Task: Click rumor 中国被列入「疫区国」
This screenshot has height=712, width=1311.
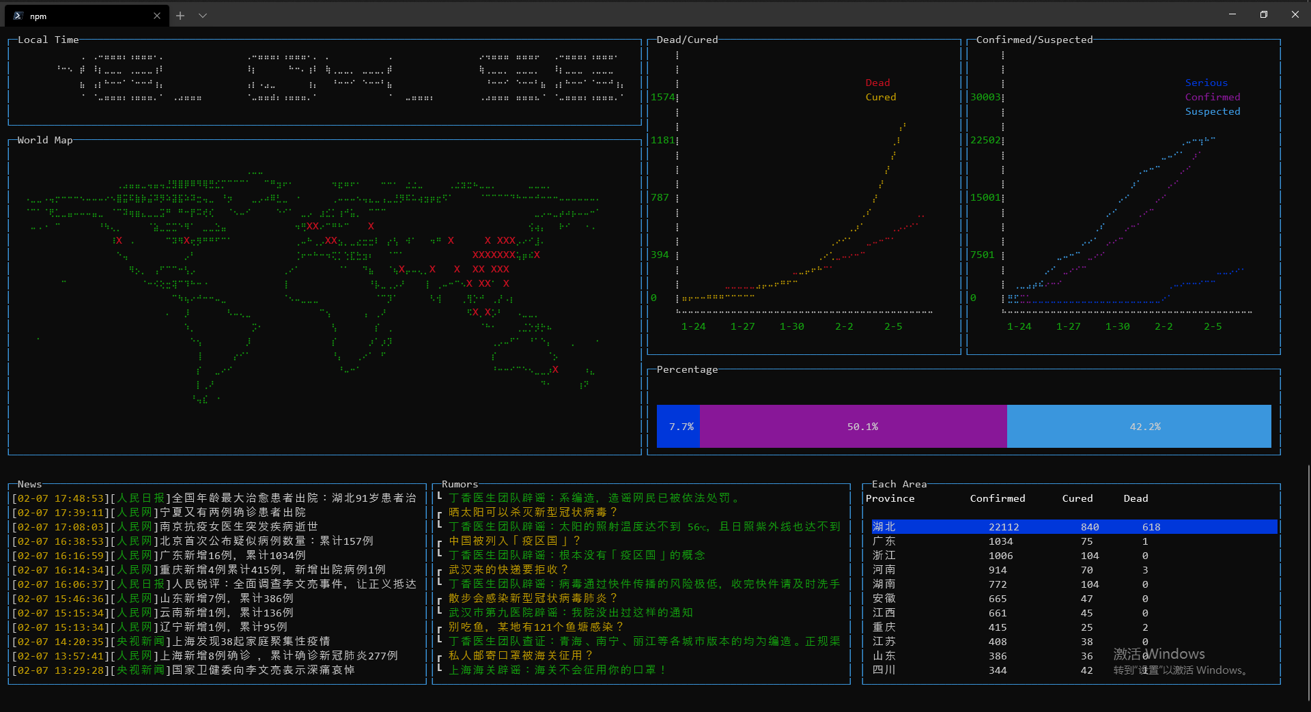Action: click(x=514, y=541)
